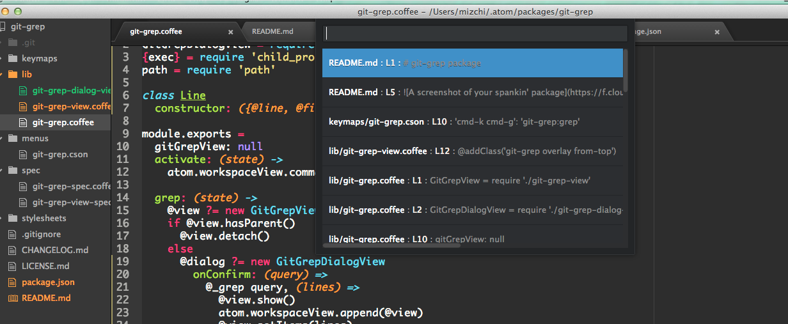Close the git-grep.coffee tab
This screenshot has height=324, width=788.
click(x=231, y=32)
